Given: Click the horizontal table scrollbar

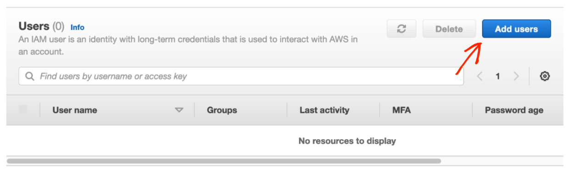Looking at the screenshot, I should [x=224, y=161].
